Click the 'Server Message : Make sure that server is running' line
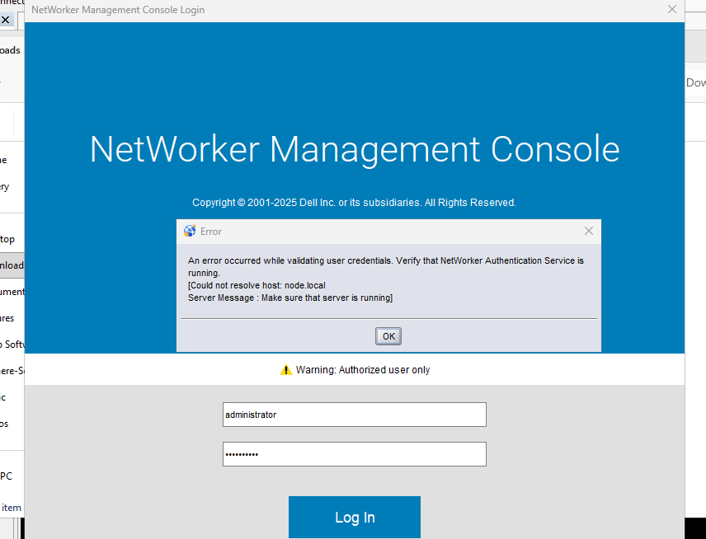The image size is (706, 539). click(x=290, y=298)
